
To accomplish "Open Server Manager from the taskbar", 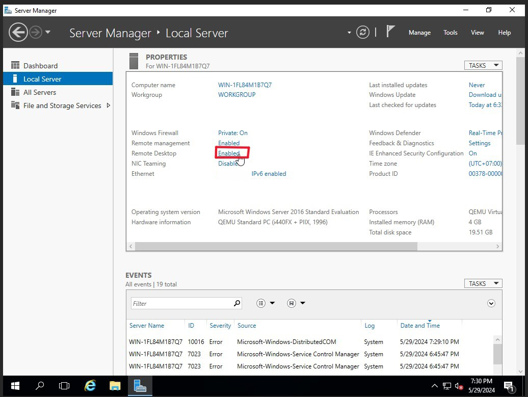I will pos(140,386).
